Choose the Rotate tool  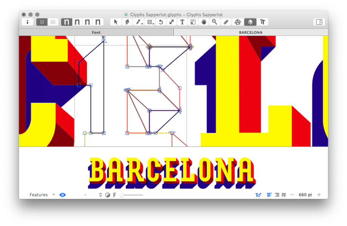(x=160, y=22)
